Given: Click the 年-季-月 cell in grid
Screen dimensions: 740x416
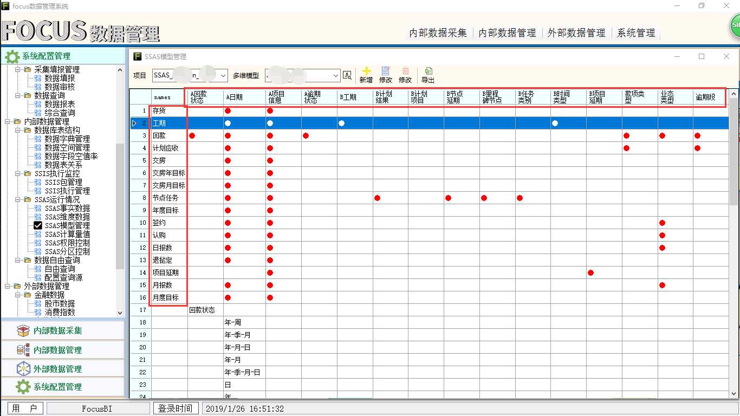Looking at the screenshot, I should 244,335.
